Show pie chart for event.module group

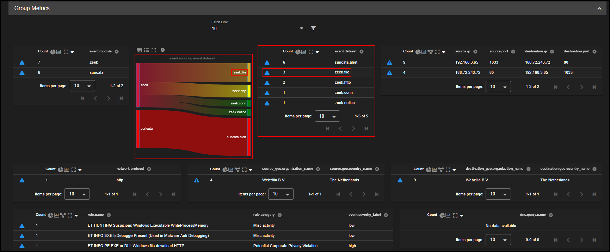pos(53,52)
